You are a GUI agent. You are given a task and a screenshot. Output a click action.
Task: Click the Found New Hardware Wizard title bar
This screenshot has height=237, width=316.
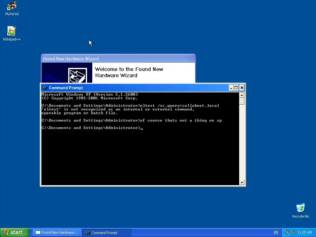[118, 59]
